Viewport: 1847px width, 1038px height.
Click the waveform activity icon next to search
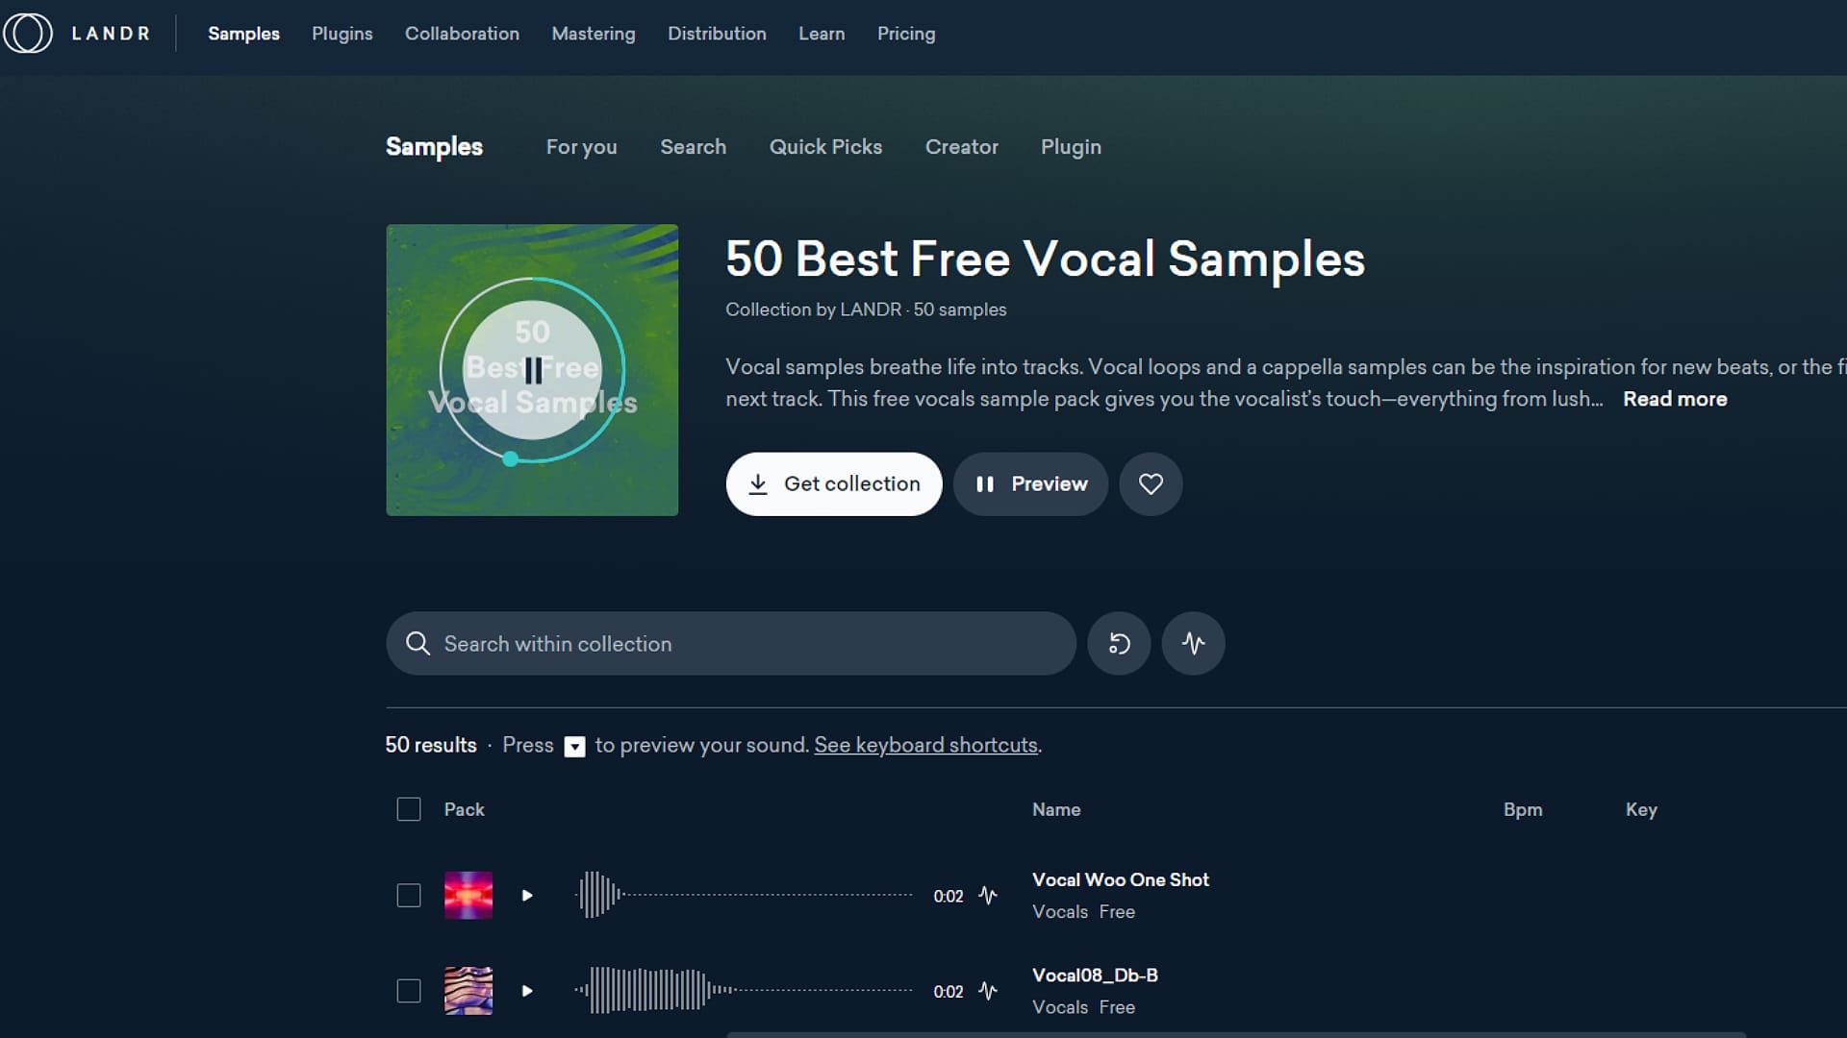point(1194,643)
